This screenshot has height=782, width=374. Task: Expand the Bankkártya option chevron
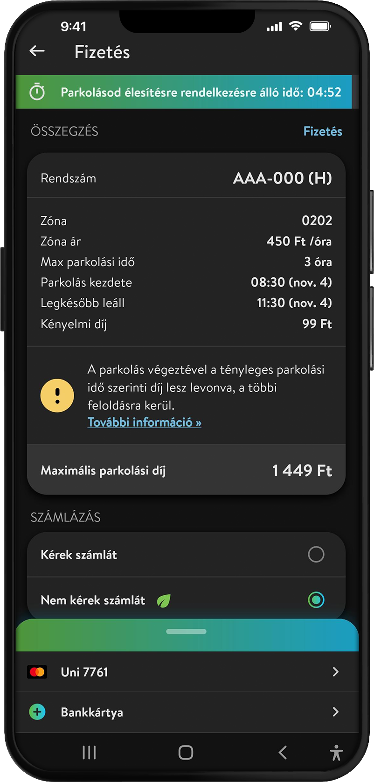tap(335, 712)
